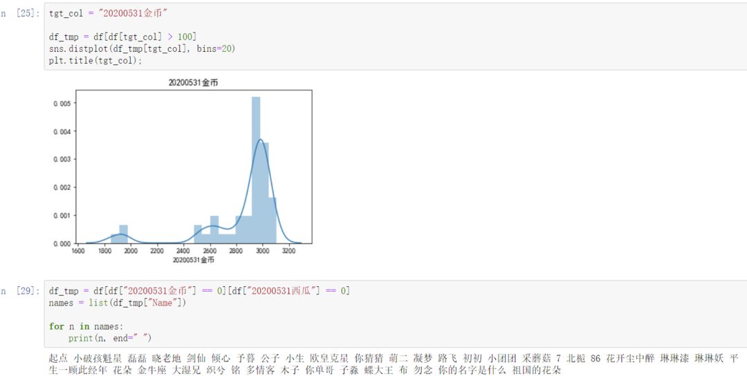Click the name 凝梦 in the output
This screenshot has width=747, height=376.
tap(423, 358)
